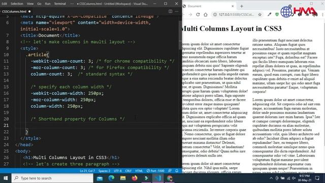Image resolution: width=325 pixels, height=183 pixels.
Task: Open a new tab in Chrome
Action: [x=242, y=6]
